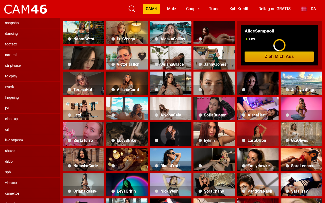Open PandoraNash thumbnail
Viewport: 325px width, 203px height.
tap(258, 185)
